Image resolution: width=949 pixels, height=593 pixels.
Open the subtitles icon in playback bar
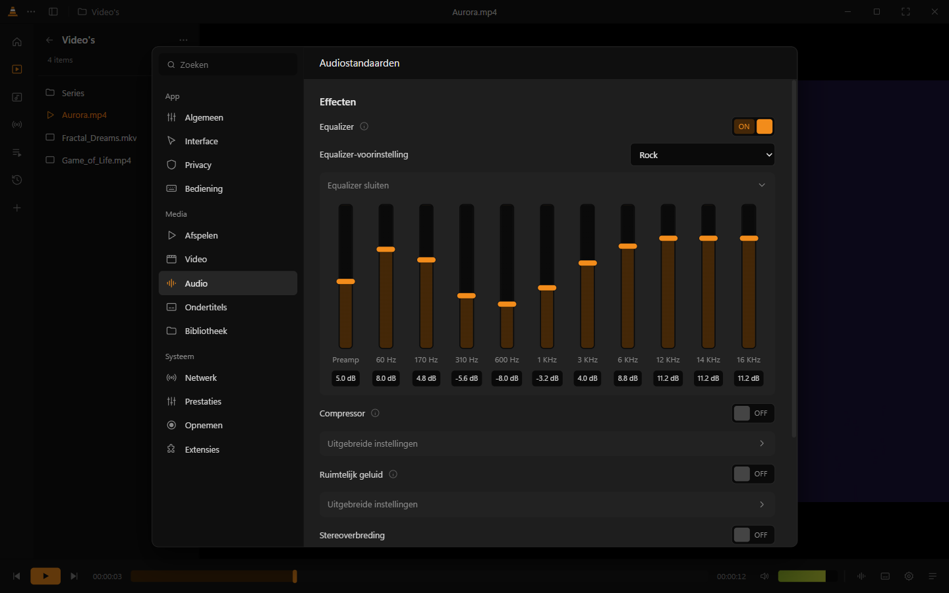point(885,577)
